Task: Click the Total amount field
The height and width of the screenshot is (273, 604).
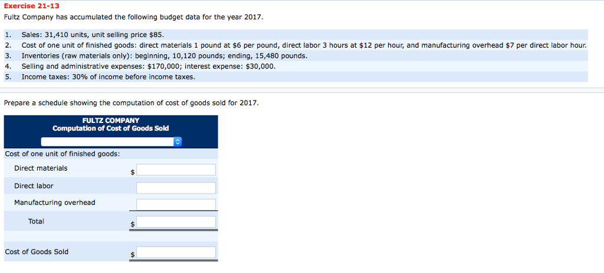Action: [176, 221]
